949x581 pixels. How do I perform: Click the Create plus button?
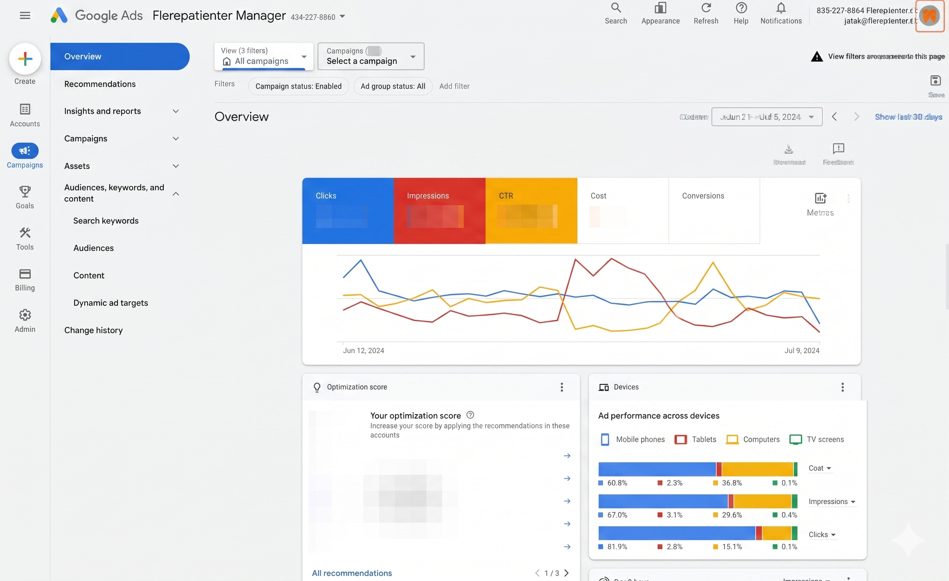[x=25, y=58]
